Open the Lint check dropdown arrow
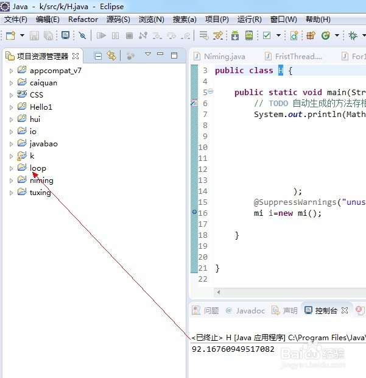The height and width of the screenshot is (378, 366). pyautogui.click(x=278, y=35)
